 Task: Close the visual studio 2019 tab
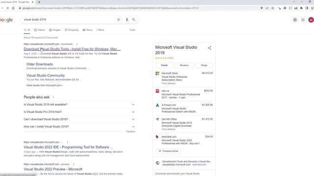pyautogui.click(x=33, y=2)
